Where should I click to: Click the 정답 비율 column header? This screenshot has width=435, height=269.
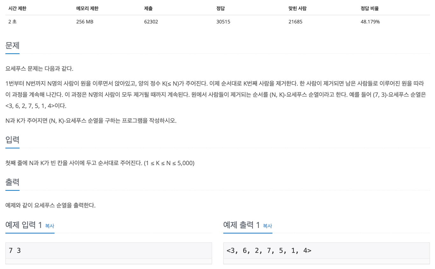pyautogui.click(x=369, y=9)
